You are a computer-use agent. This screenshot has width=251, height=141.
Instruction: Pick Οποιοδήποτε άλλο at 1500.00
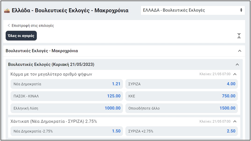(181, 108)
